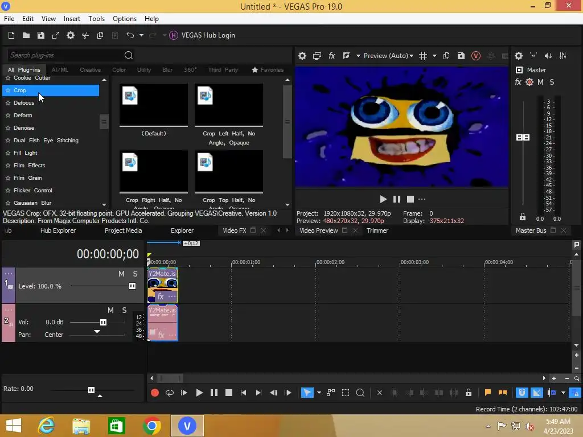
Task: Switch to the Project Media tab
Action: point(123,231)
